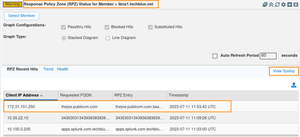Screen dimensions: 300x137
Task: Click the Select Member button
Action: [x=22, y=16]
